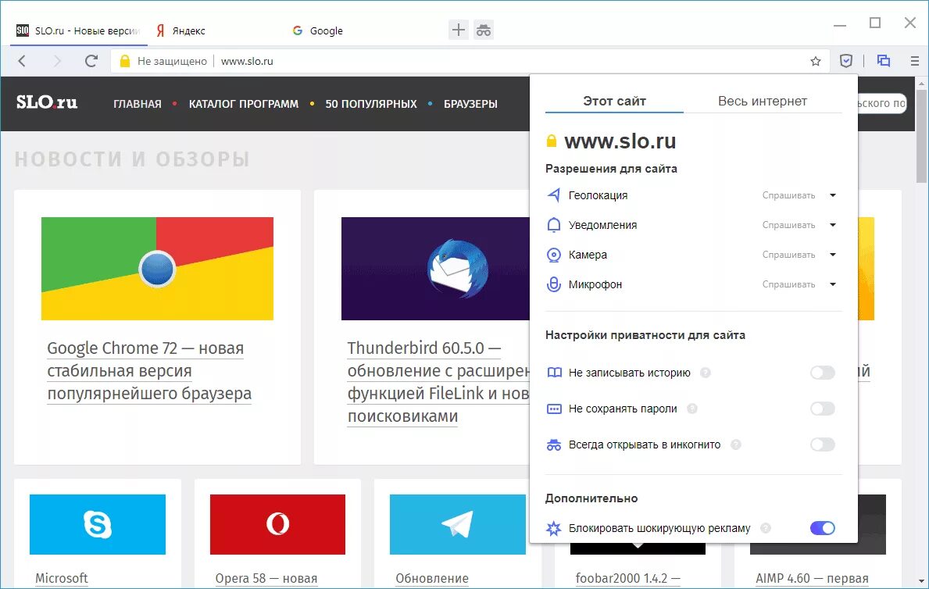Open the 'Обновление' Telegram article link
Image resolution: width=929 pixels, height=589 pixels.
[432, 578]
